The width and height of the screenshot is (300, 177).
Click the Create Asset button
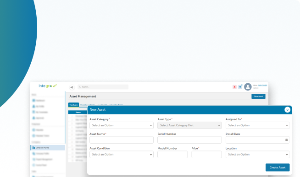(x=278, y=167)
